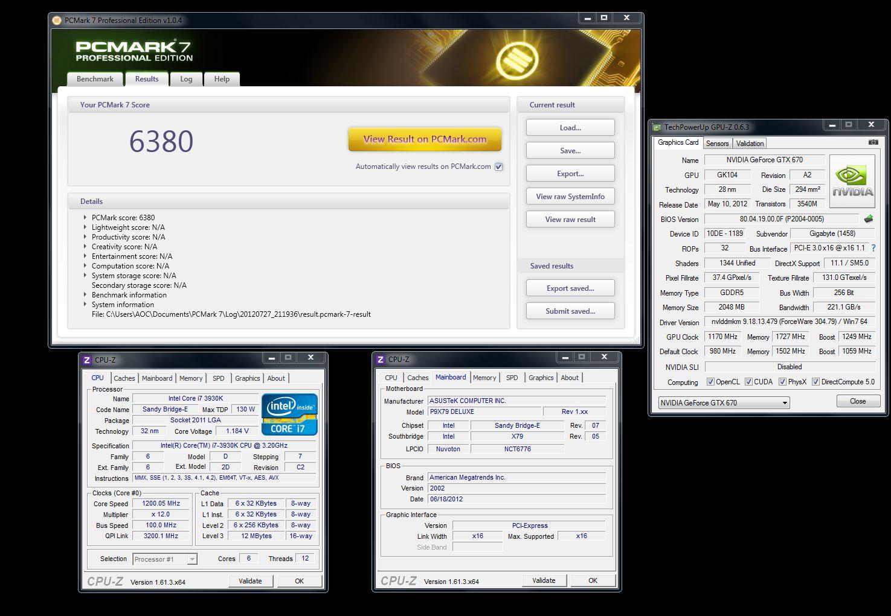Viewport: 891px width, 616px height.
Task: Click the GPU-Z title bar app icon
Action: coord(657,127)
